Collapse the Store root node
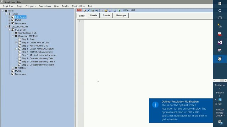The width and height of the screenshot is (227, 127). click(x=3, y=11)
